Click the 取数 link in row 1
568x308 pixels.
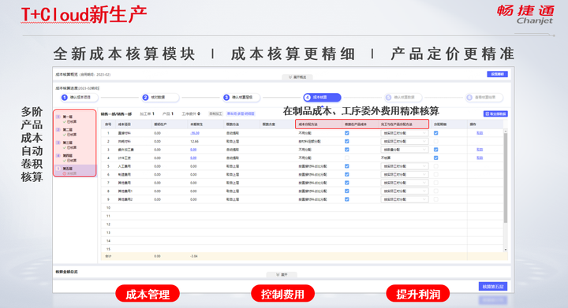[480, 133]
